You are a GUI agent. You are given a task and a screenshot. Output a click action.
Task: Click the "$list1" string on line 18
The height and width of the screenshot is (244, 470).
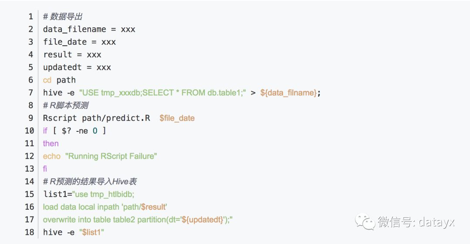(x=91, y=232)
